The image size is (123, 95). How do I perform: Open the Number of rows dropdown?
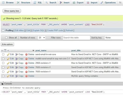pos(42,38)
